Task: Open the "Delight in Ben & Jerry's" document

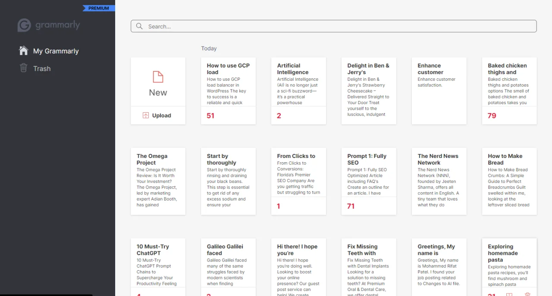Action: pos(369,91)
